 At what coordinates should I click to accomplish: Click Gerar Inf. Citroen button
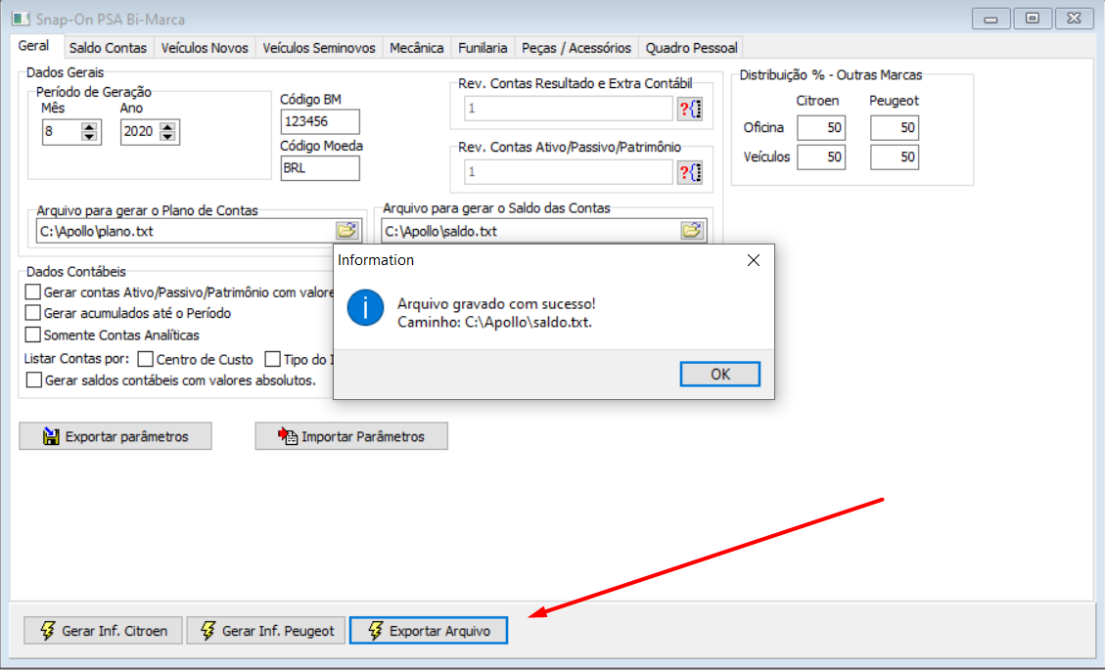[x=103, y=631]
